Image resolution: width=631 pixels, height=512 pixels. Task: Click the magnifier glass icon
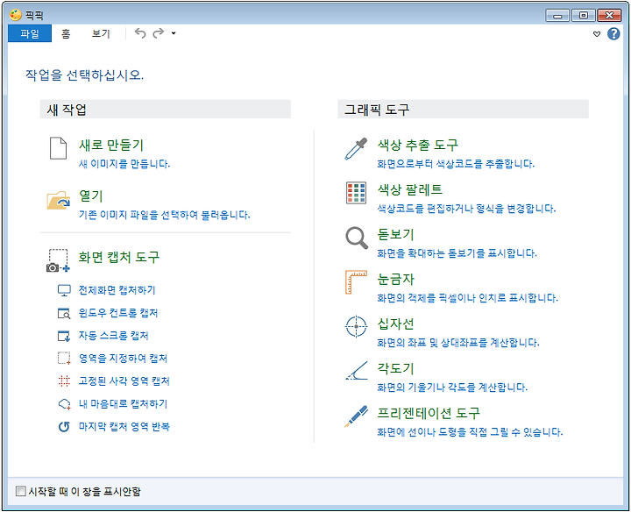(357, 238)
